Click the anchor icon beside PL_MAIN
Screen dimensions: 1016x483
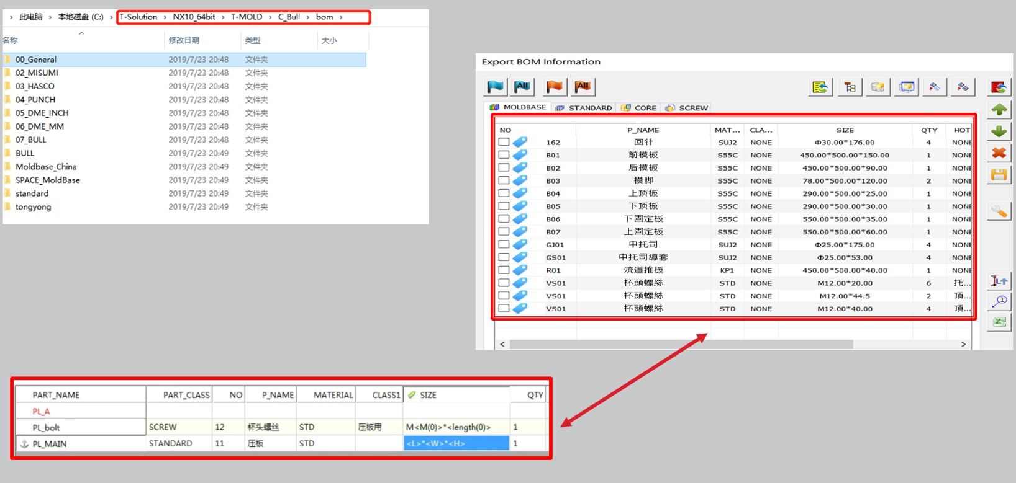tap(25, 444)
